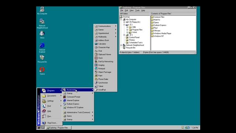Open the Help menu in Explorer
The width and height of the screenshot is (236, 133).
[x=143, y=10]
